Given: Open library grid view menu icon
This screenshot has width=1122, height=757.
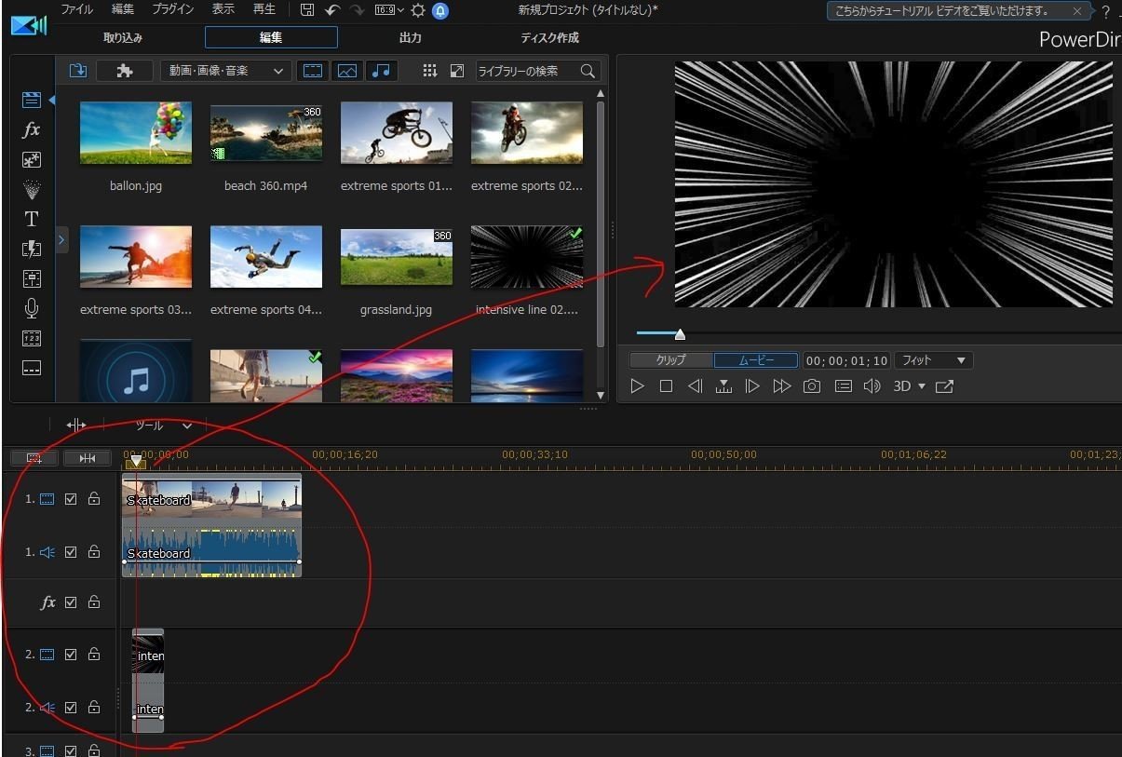Looking at the screenshot, I should point(429,71).
